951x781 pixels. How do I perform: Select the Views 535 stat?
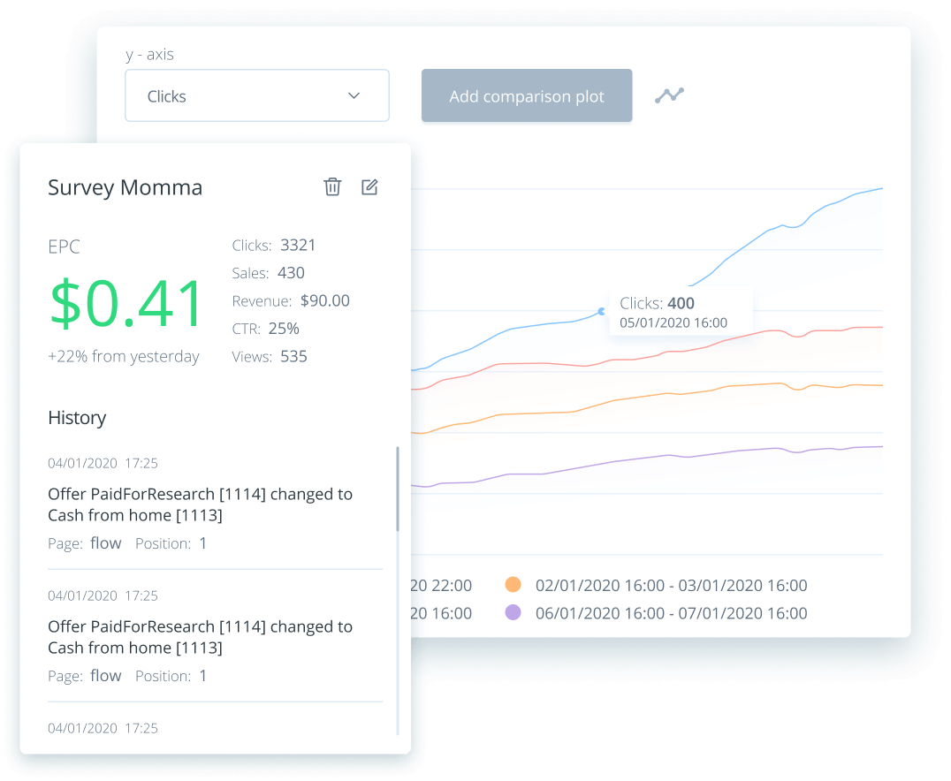coord(270,357)
